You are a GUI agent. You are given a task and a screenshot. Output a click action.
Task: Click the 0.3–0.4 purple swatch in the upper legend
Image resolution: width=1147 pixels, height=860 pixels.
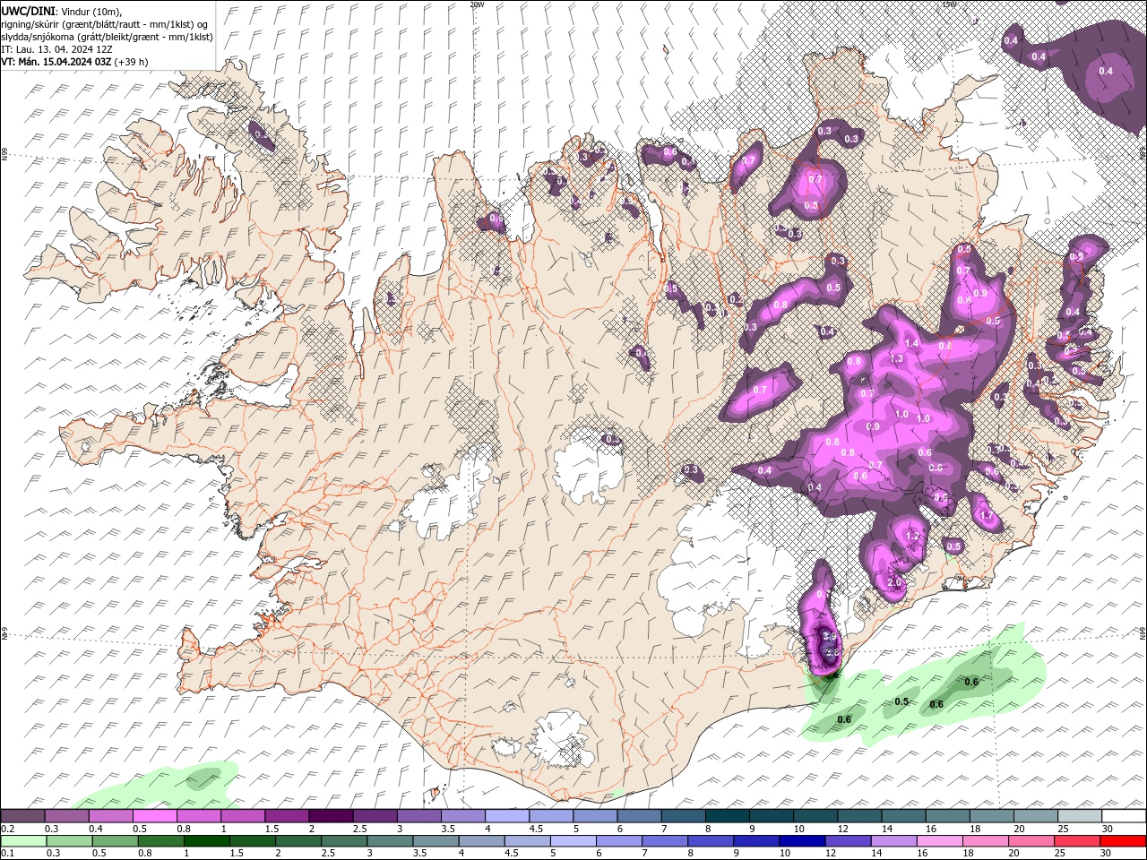pyautogui.click(x=67, y=816)
